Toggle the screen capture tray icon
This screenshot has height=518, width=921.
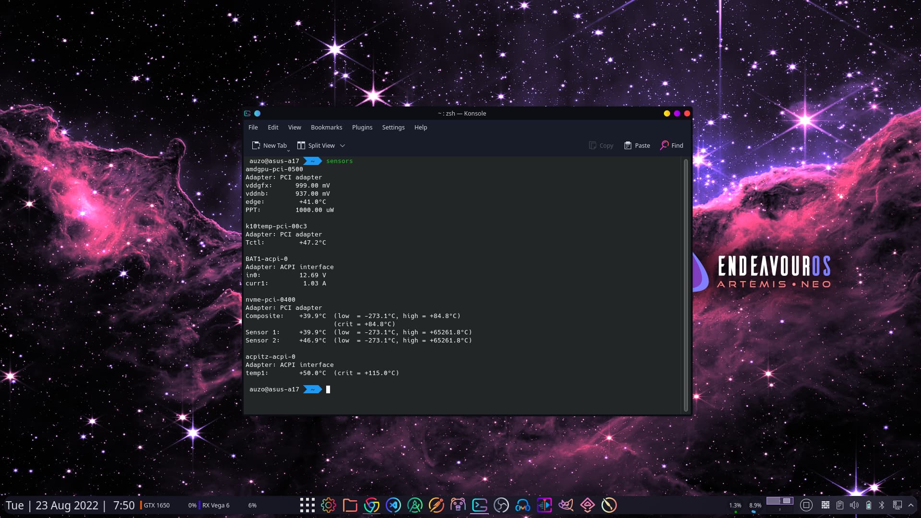[x=806, y=505]
